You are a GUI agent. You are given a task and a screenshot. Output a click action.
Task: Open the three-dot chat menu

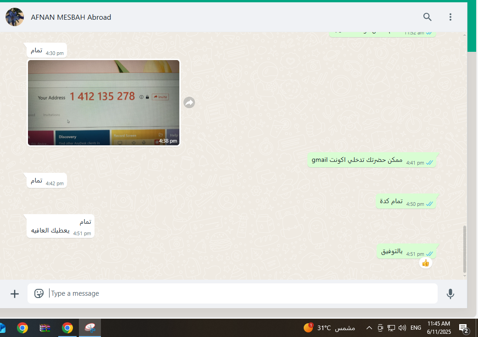click(450, 17)
